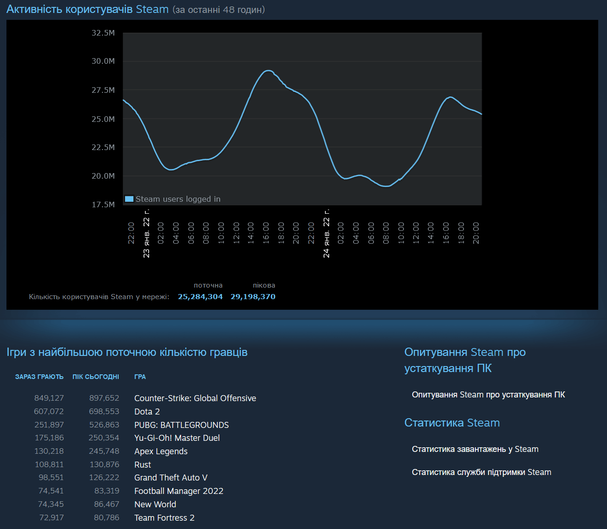607x529 pixels.
Task: Open the Rust game page
Action: tap(142, 464)
